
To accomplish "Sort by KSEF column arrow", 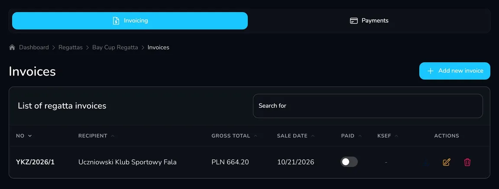I will pos(396,136).
